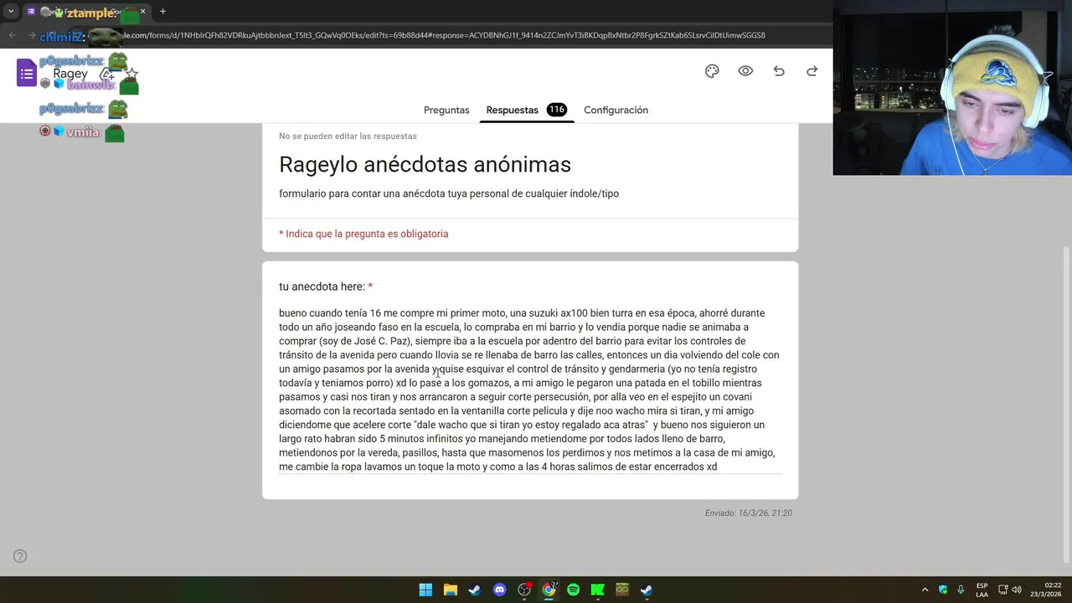Open OBS Studio from the taskbar
This screenshot has height=603, width=1072.
(x=524, y=590)
